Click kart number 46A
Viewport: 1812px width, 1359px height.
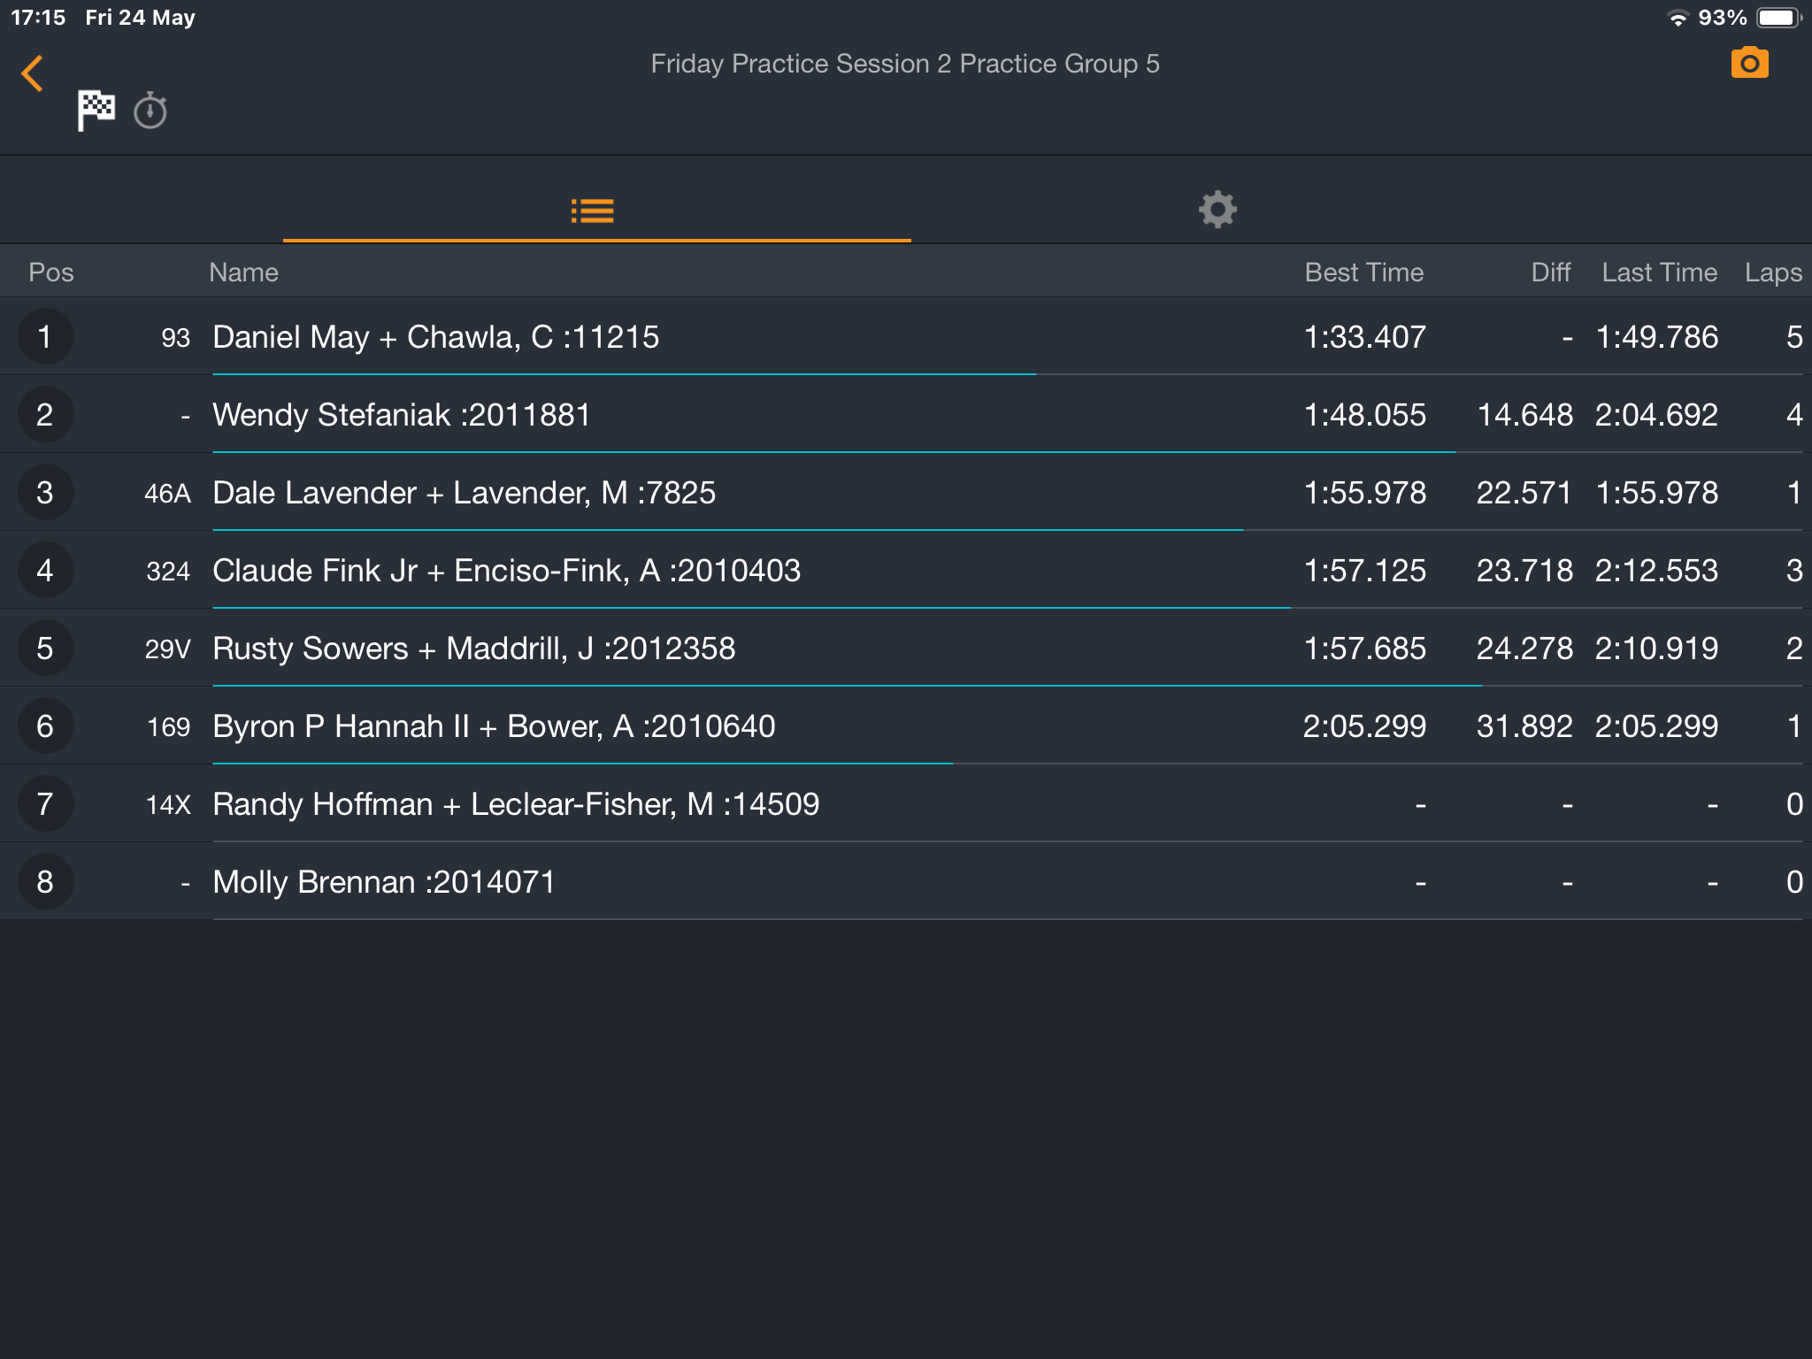[x=167, y=494]
